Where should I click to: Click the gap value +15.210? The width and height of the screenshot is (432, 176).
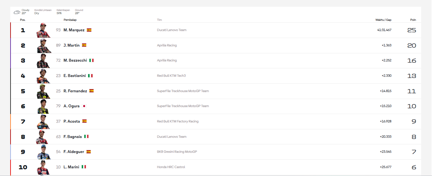tap(385, 106)
